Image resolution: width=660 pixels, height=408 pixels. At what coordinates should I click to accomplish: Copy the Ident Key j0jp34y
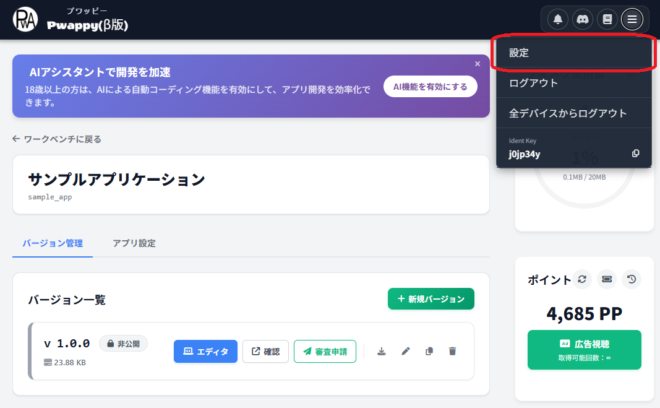[x=635, y=153]
